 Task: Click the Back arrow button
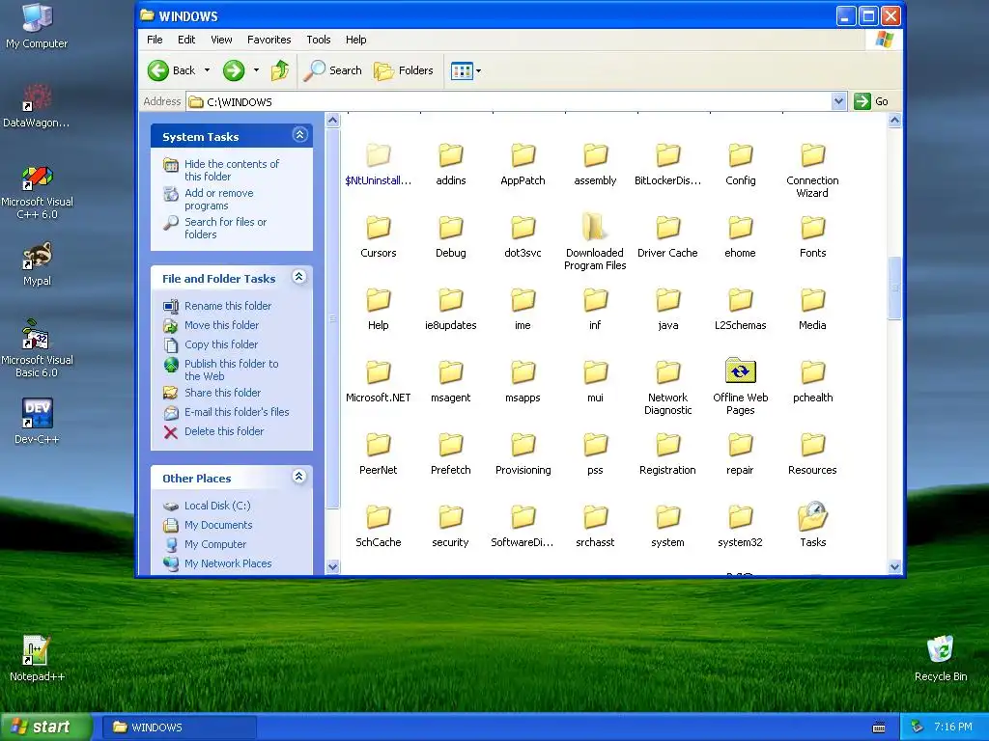[172, 70]
